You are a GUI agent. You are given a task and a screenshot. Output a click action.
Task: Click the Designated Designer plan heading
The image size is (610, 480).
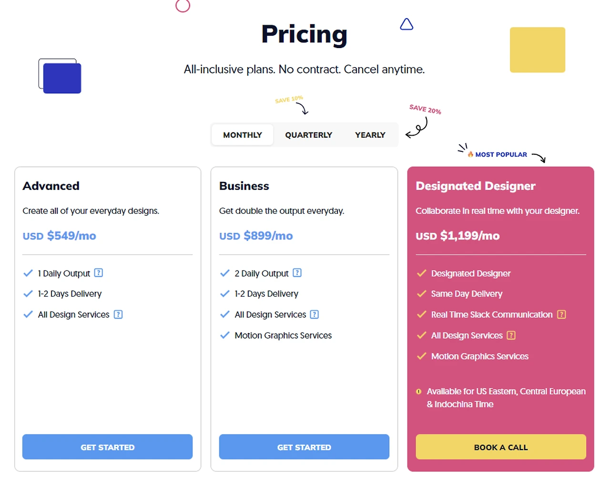(x=476, y=186)
